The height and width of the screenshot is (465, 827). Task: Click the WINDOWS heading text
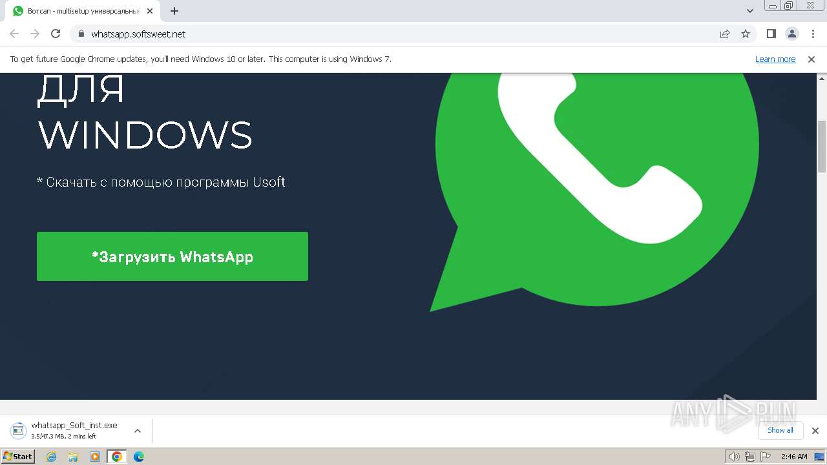145,134
